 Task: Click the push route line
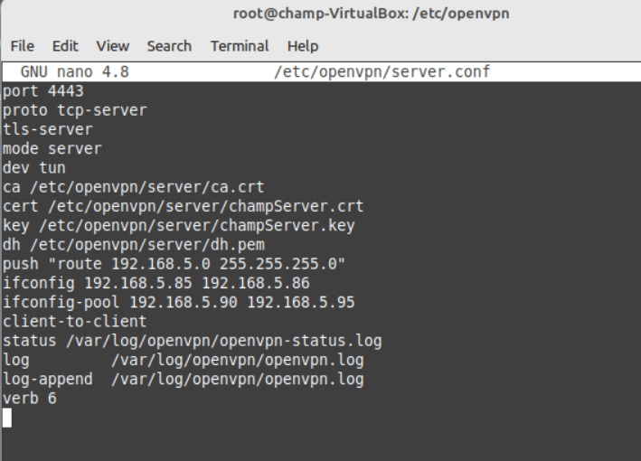tap(174, 264)
